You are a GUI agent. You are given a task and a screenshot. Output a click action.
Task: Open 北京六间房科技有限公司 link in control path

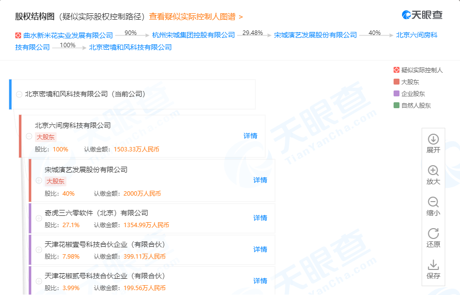(x=417, y=35)
